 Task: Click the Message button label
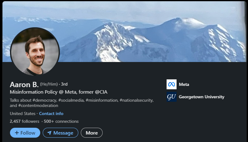pos(63,133)
